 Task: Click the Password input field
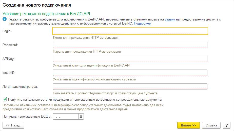coord(130,45)
